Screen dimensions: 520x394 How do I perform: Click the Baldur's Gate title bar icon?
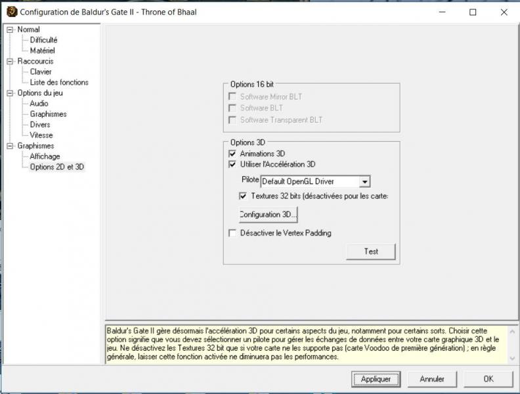click(12, 12)
